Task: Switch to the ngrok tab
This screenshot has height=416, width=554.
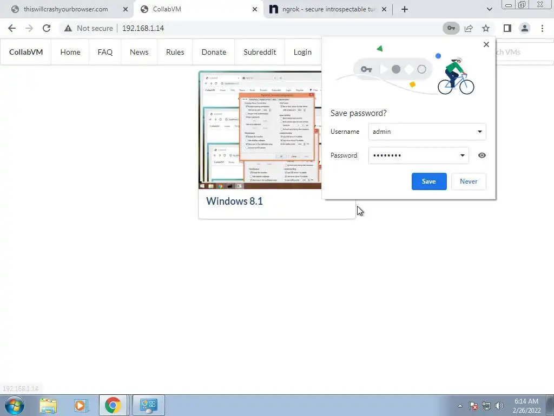Action: 328,9
